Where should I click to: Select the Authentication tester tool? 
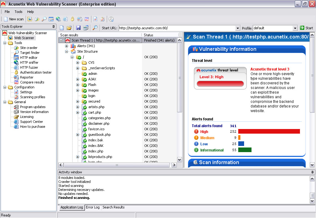36,72
